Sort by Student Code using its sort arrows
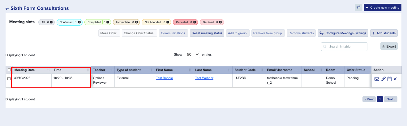The image size is (407, 126). [262, 70]
